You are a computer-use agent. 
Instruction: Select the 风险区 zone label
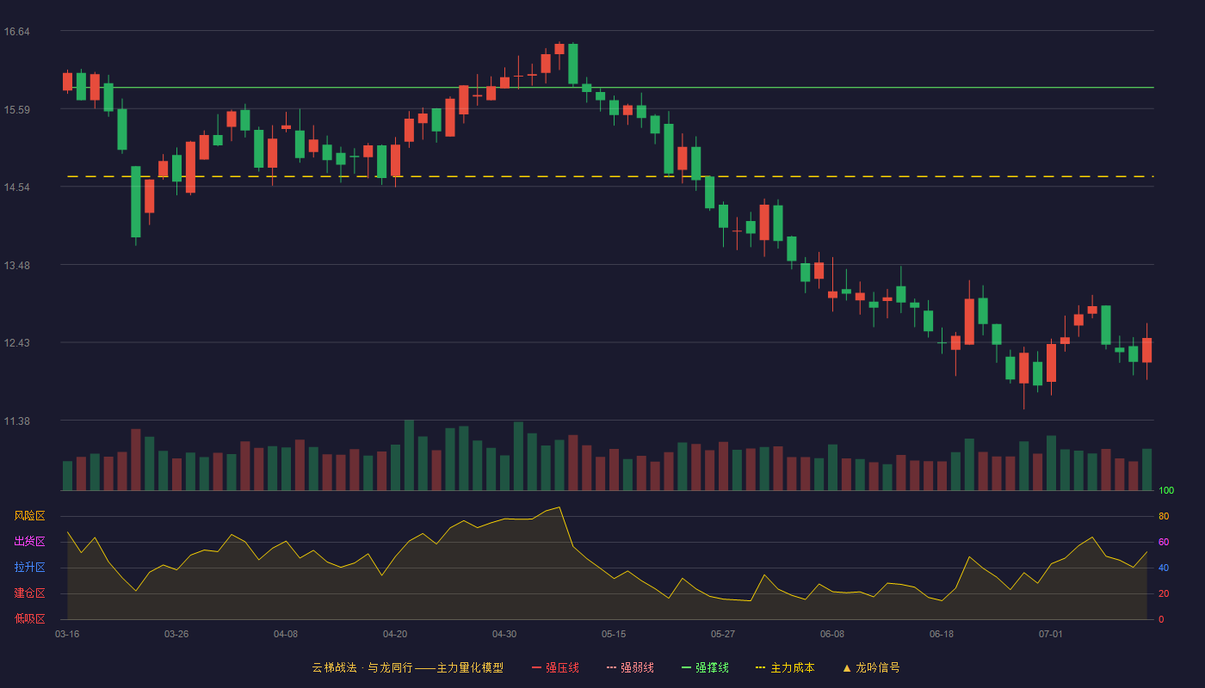point(29,516)
